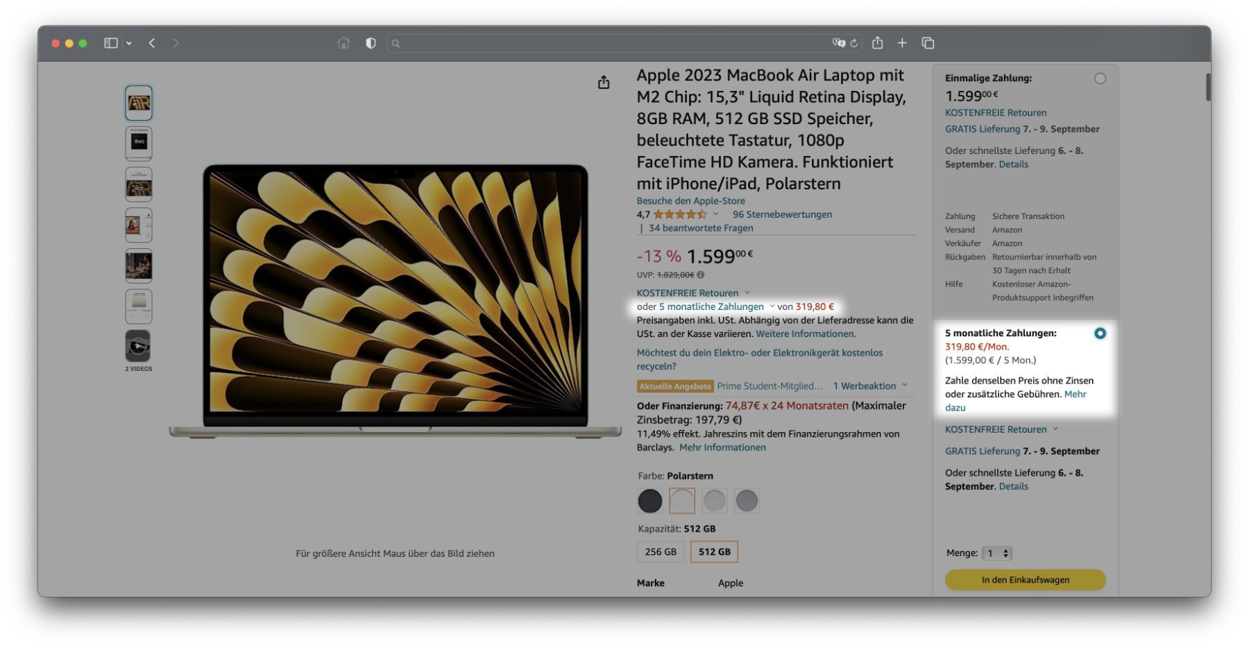The image size is (1249, 647).
Task: Go back using the browser back arrow
Action: [x=152, y=43]
